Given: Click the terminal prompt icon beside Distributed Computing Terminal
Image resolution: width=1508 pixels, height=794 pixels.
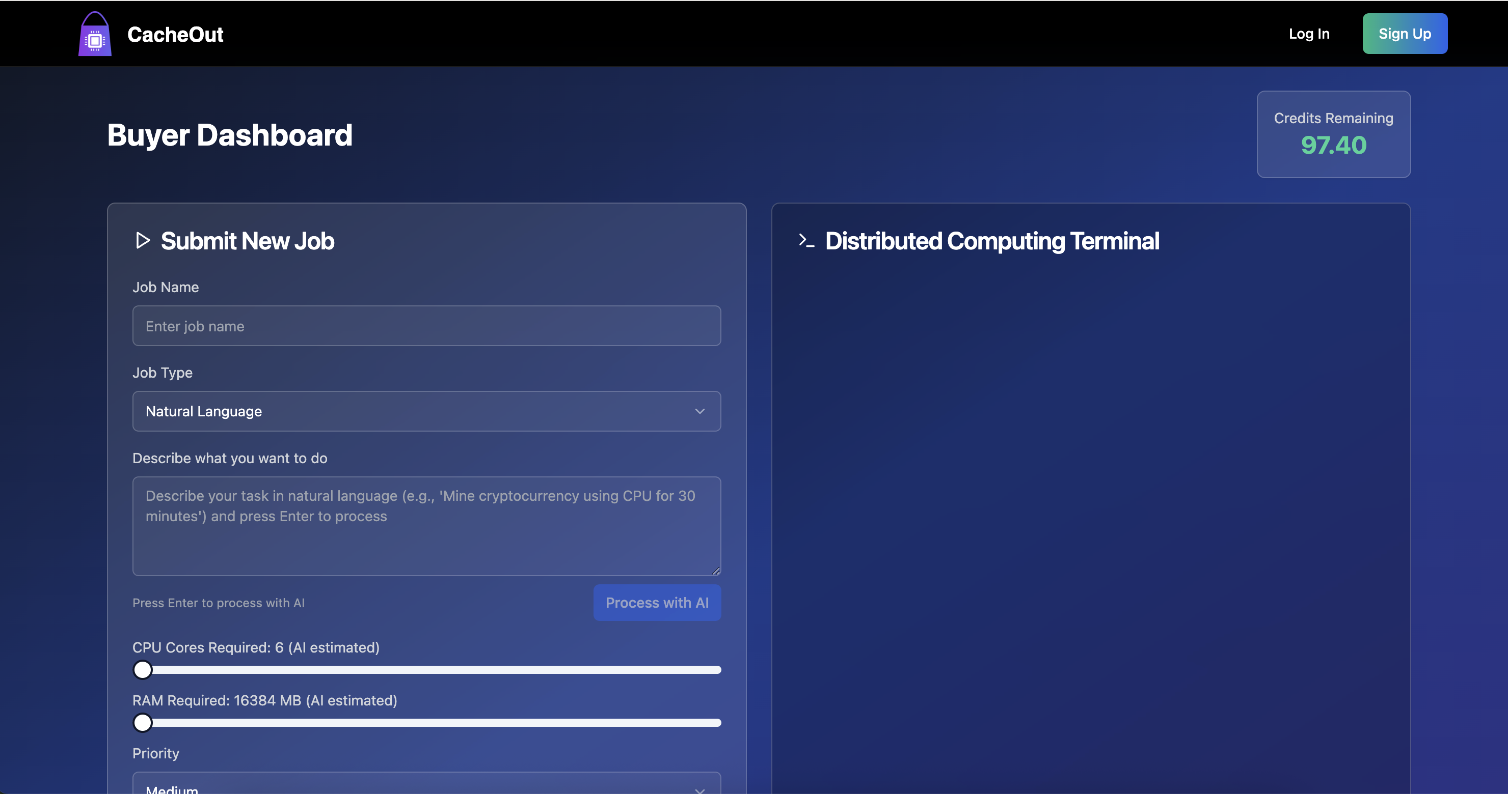Looking at the screenshot, I should coord(806,240).
